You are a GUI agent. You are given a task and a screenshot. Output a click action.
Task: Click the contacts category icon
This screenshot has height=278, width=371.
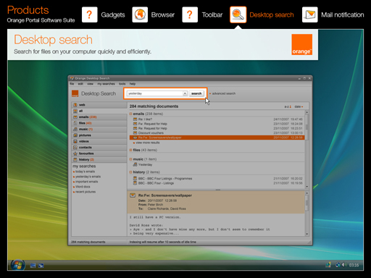pos(75,147)
